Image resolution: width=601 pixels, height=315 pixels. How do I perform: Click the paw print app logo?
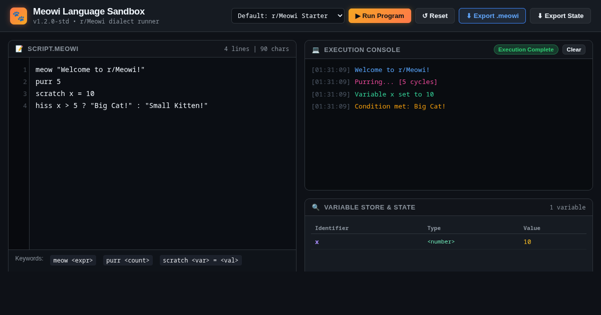point(19,16)
